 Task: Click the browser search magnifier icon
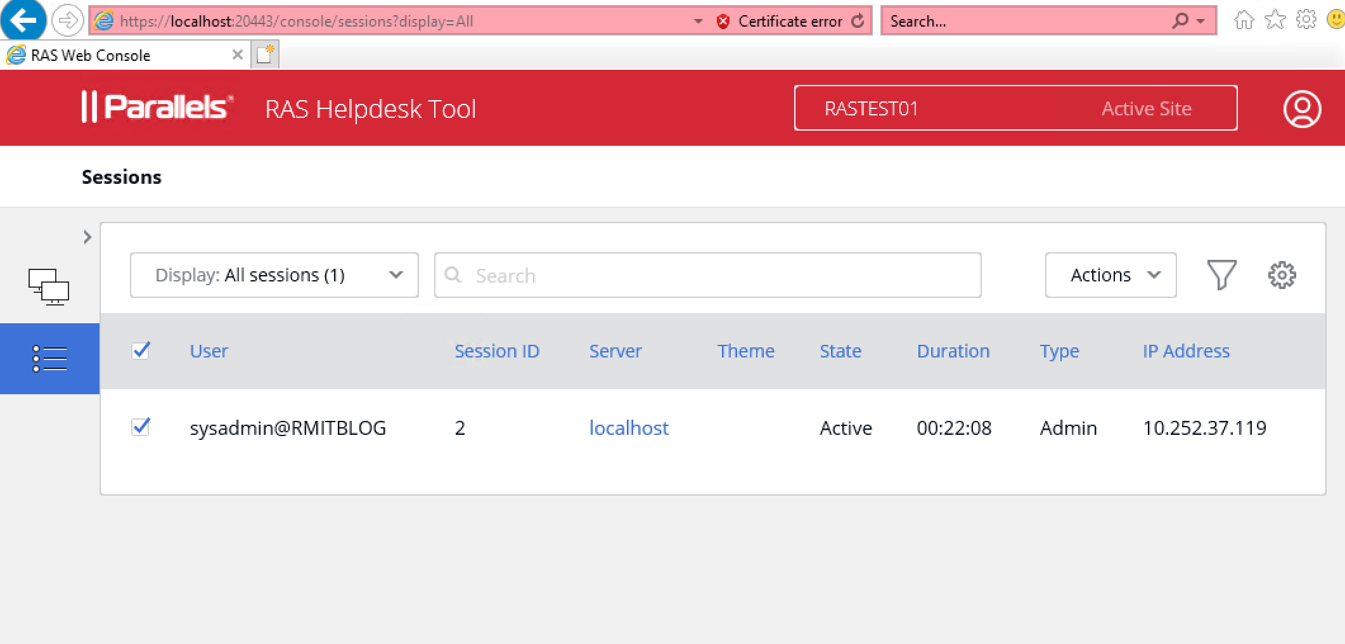click(1180, 21)
